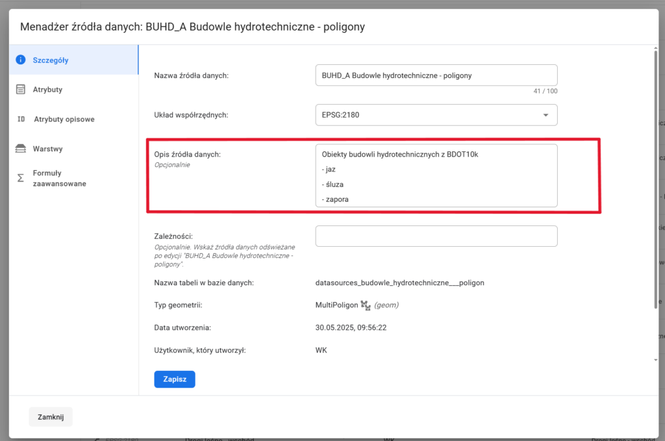This screenshot has height=441, width=665.
Task: Select the Warstwy tab
Action: coord(47,149)
